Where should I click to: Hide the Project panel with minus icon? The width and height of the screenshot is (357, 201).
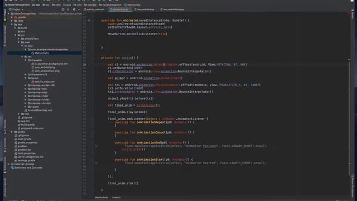click(x=79, y=9)
